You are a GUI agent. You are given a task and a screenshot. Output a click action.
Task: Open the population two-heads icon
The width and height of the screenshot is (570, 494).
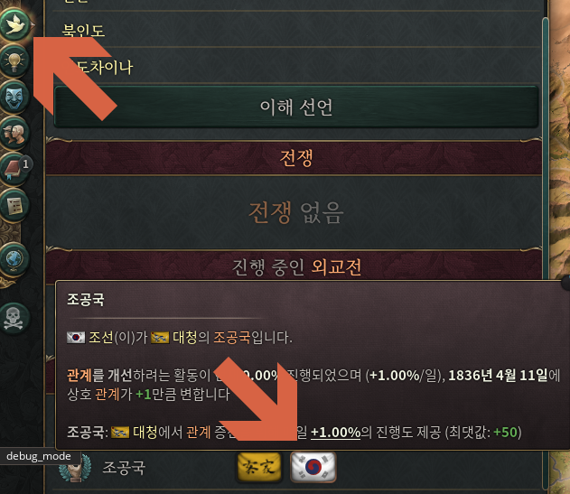point(14,134)
